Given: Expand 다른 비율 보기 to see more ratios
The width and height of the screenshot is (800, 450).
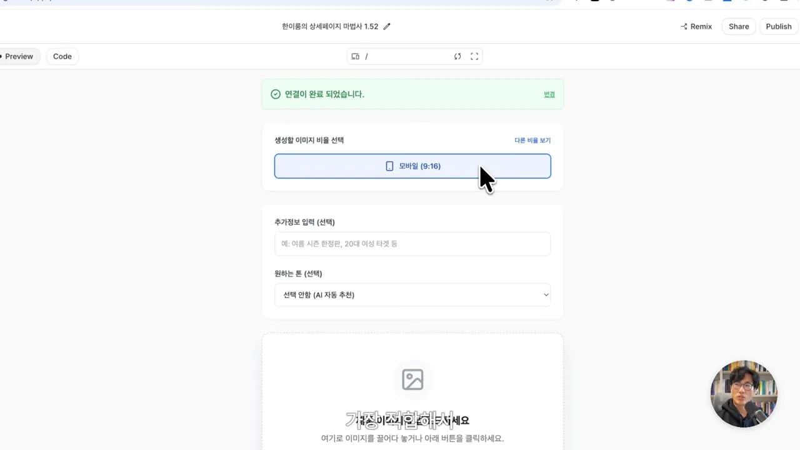Looking at the screenshot, I should tap(532, 140).
